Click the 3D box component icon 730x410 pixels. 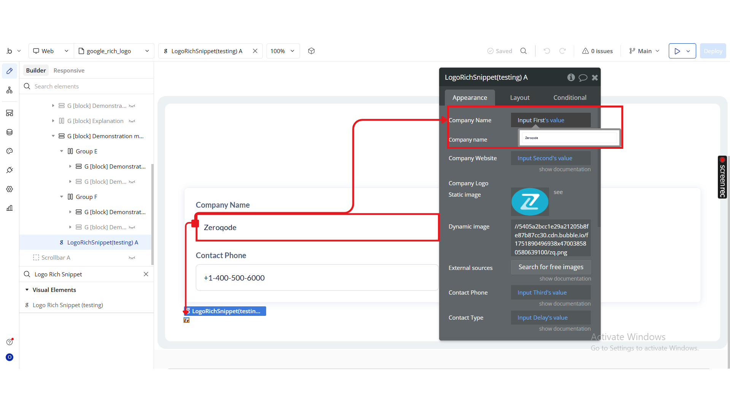coord(311,51)
